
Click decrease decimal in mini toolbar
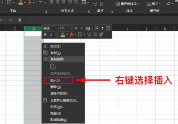pyautogui.click(x=95, y=34)
